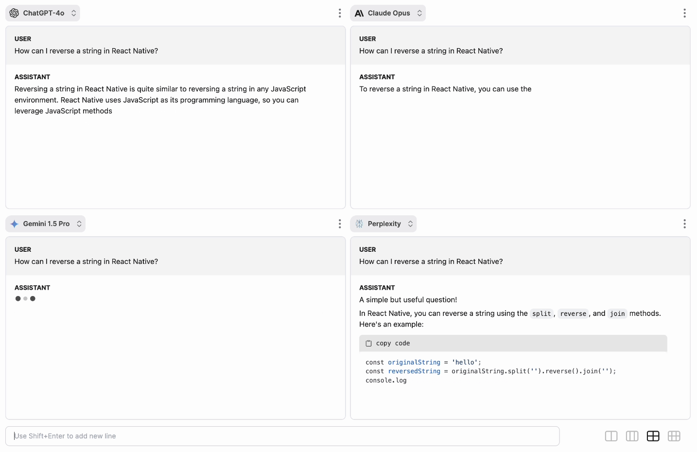Image resolution: width=697 pixels, height=452 pixels.
Task: Open the Perplexity panel's three-dot options menu
Action: click(684, 224)
